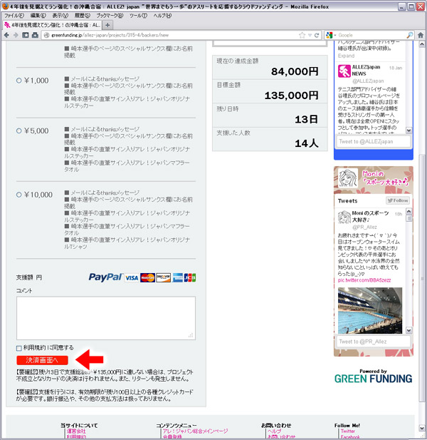Click the bookmark star in the address bar

tap(302, 34)
